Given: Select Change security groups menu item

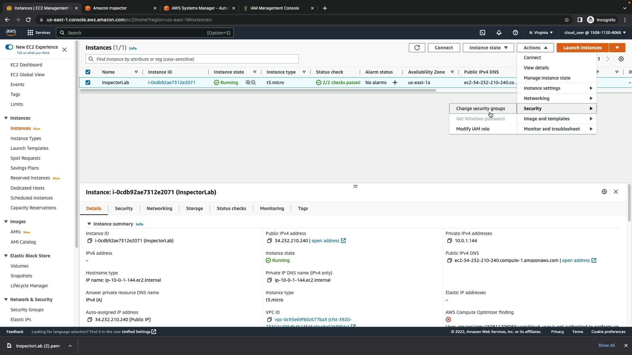Looking at the screenshot, I should [x=480, y=108].
